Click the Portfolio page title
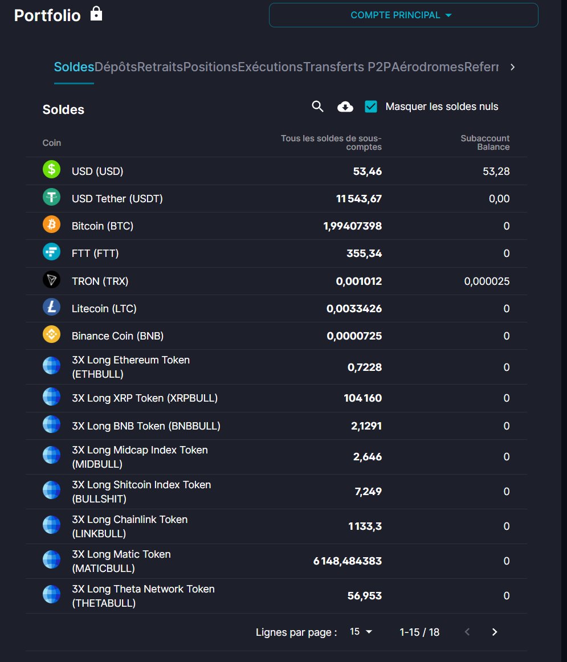This screenshot has height=662, width=567. [47, 15]
